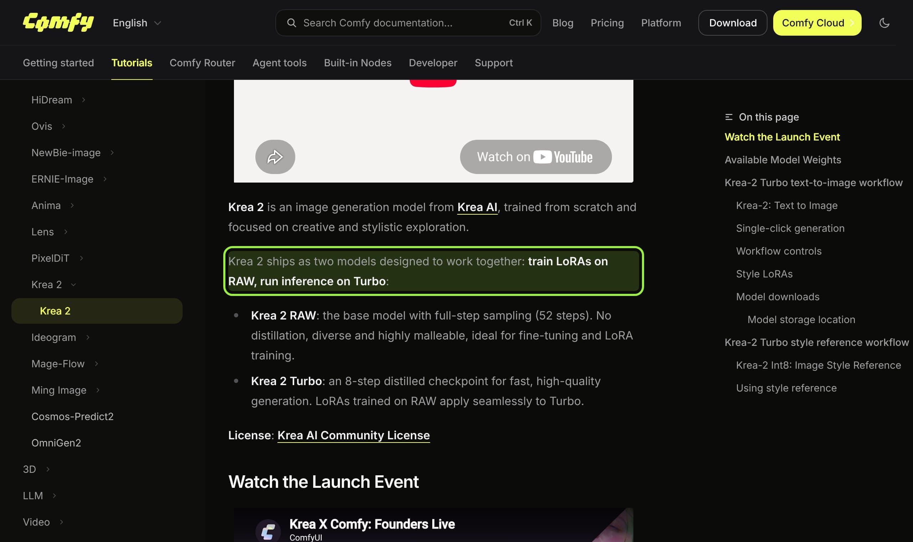The width and height of the screenshot is (913, 542).
Task: Switch to Comfy Router tab
Action: 202,63
